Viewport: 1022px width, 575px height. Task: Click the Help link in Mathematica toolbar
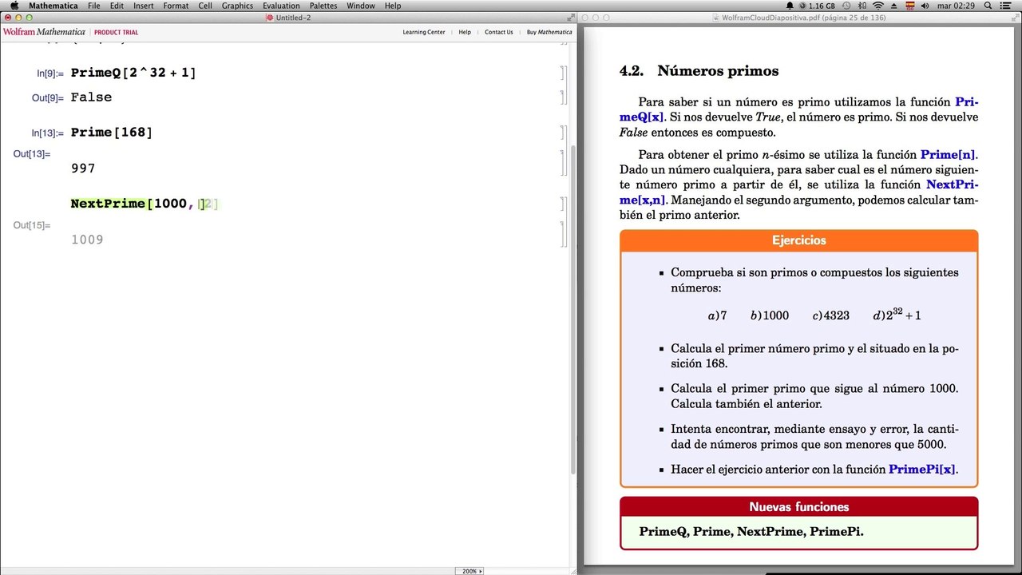point(465,32)
